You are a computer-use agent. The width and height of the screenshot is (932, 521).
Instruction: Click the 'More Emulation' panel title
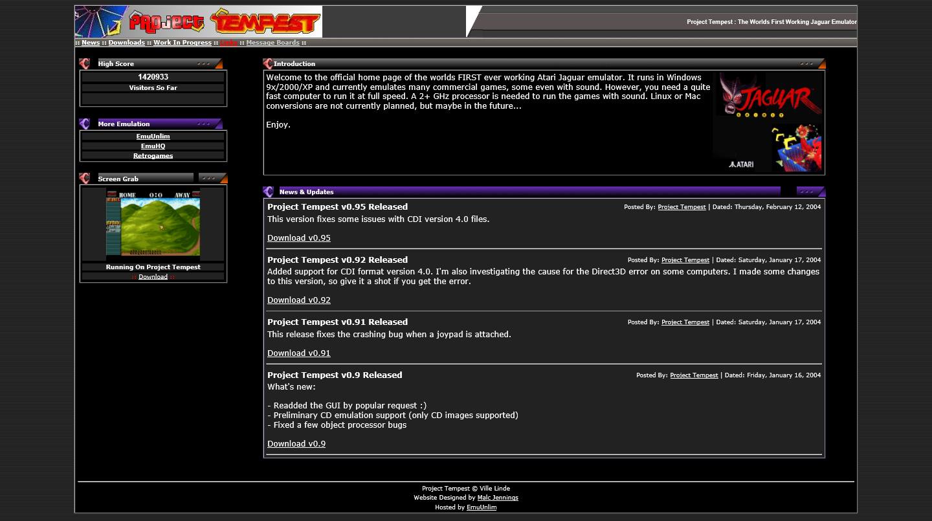point(124,124)
